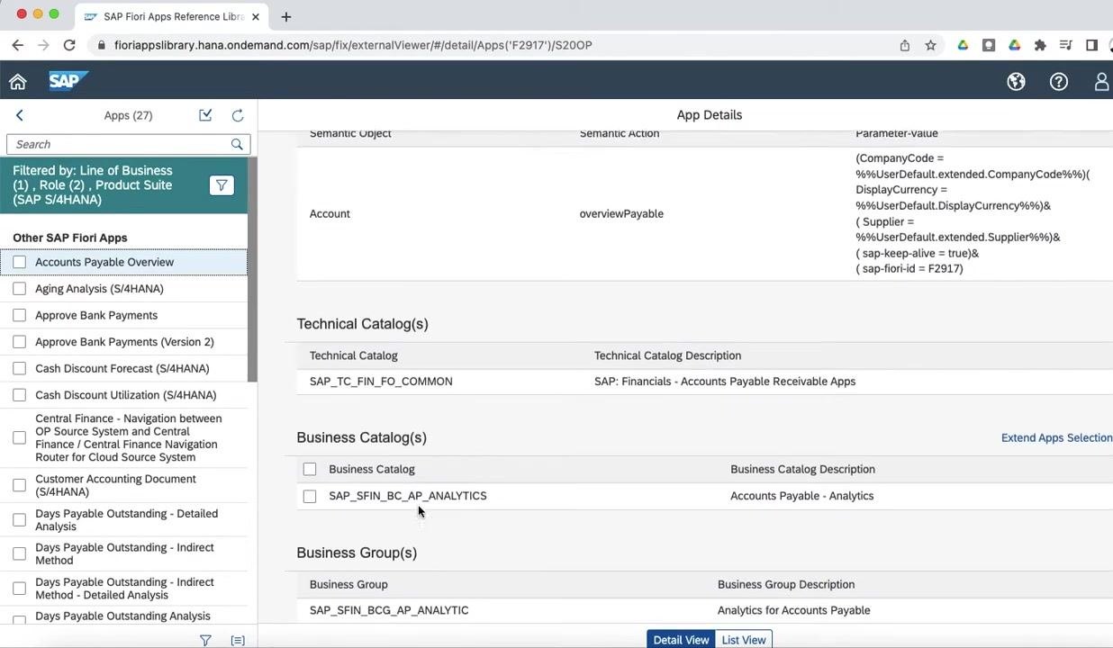Click the Accounts Payable - Analytics description
Viewport: 1113px width, 648px height.
(x=801, y=496)
